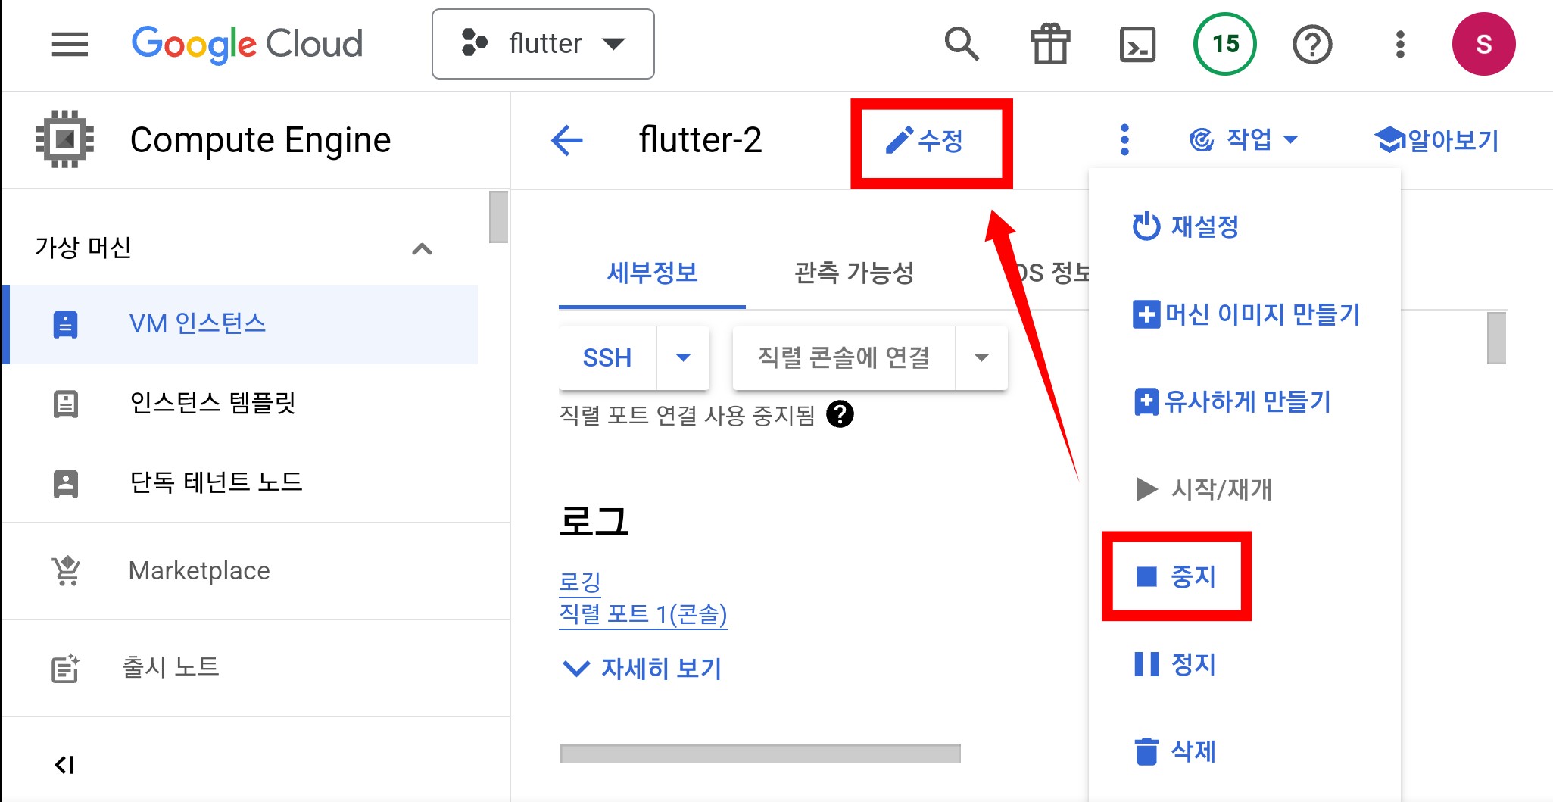The height and width of the screenshot is (802, 1553).
Task: Expand 자세히 보기
Action: pos(643,669)
